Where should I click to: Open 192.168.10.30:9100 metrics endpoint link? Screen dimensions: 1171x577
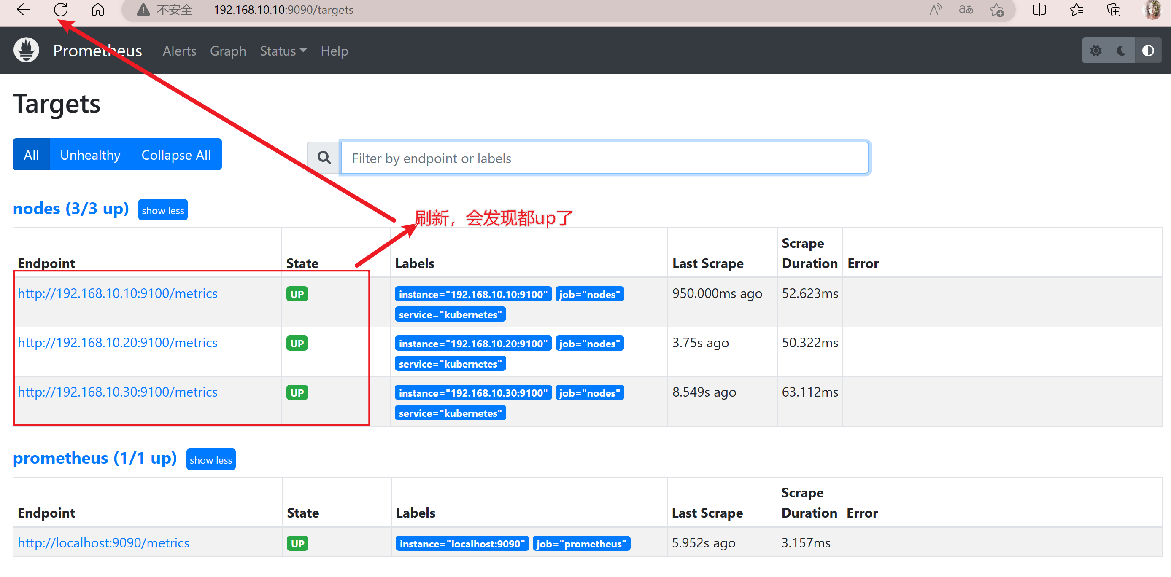pyautogui.click(x=118, y=392)
